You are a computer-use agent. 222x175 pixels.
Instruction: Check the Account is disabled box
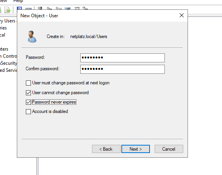28,111
